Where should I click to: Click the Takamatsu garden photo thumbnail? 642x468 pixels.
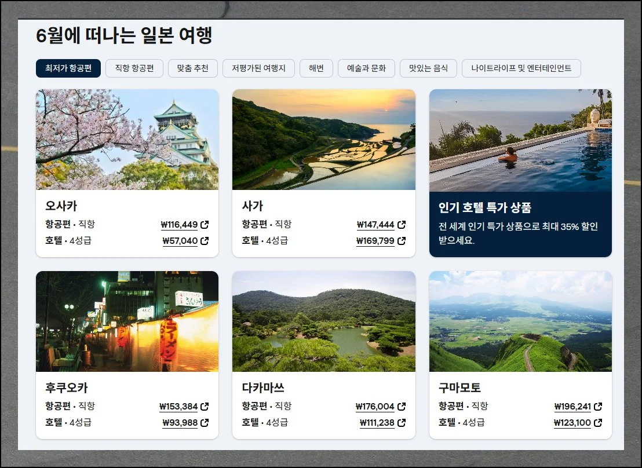point(323,321)
